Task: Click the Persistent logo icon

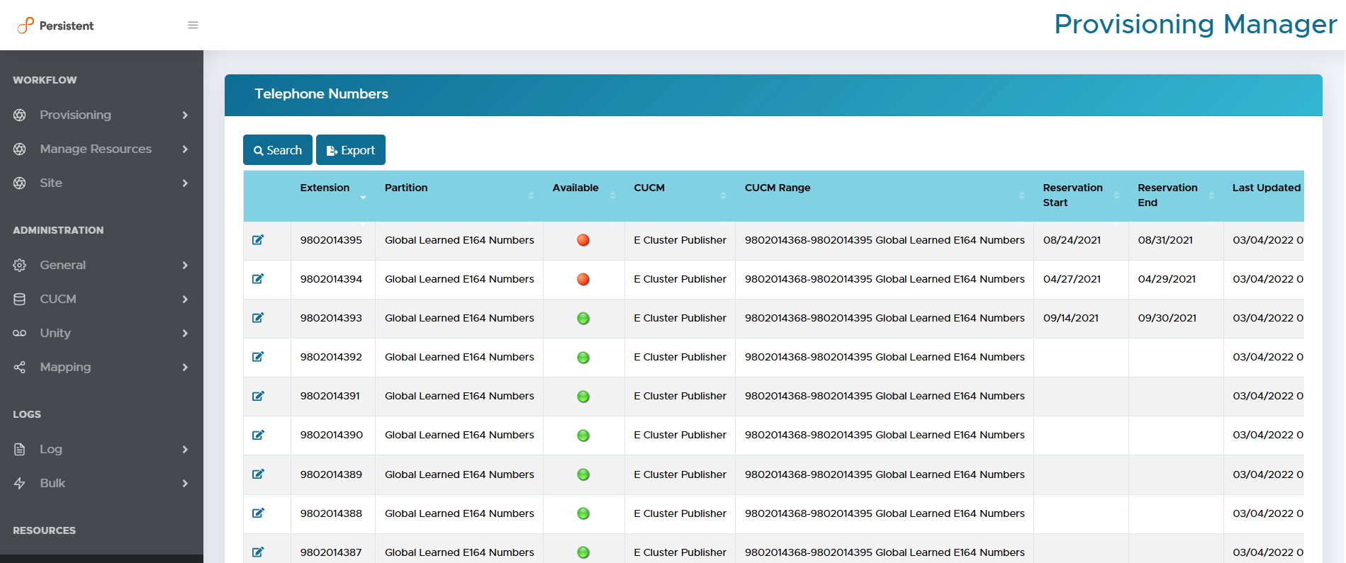Action: [x=26, y=25]
